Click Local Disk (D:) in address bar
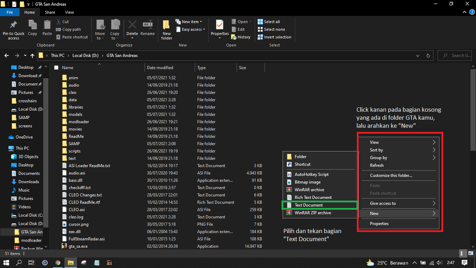 (x=85, y=55)
